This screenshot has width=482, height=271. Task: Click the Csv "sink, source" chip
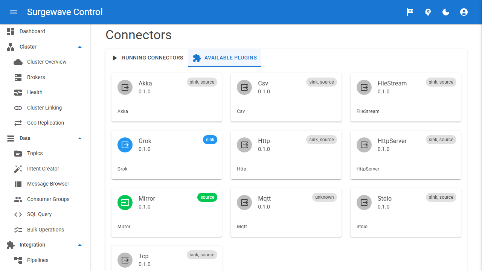pos(322,82)
